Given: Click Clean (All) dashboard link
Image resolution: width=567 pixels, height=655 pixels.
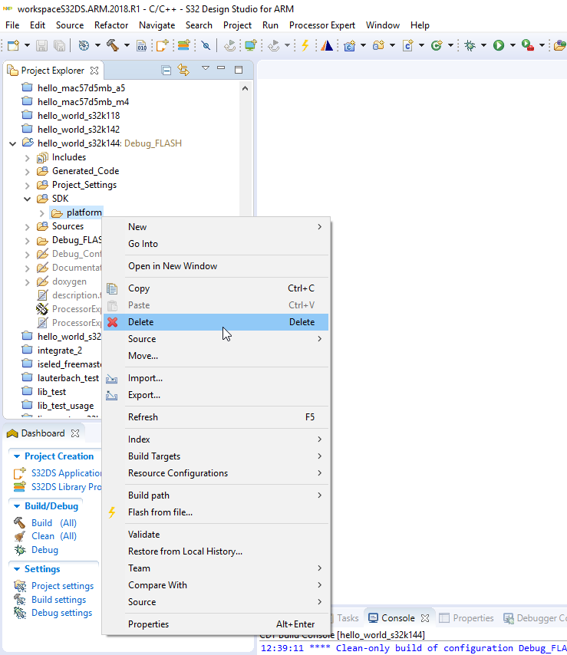Looking at the screenshot, I should pyautogui.click(x=54, y=536).
